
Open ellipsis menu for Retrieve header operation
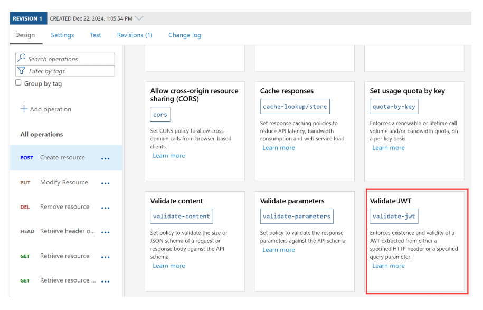point(106,232)
